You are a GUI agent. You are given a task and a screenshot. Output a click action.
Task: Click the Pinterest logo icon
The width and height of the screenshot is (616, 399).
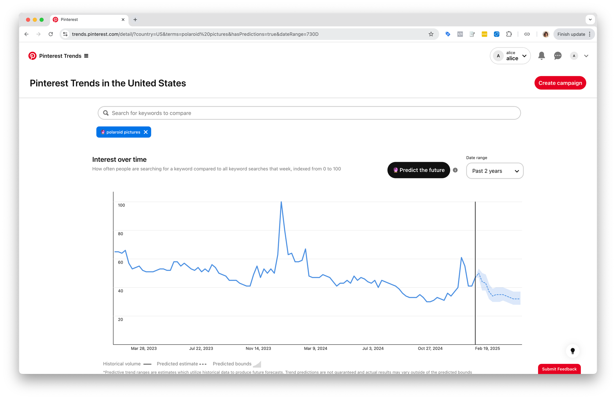[32, 56]
